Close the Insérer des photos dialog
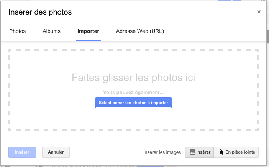This screenshot has width=269, height=167. coord(259,12)
